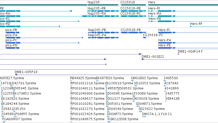Click the 4341866 feature label
Image resolution: width=218 pixels, height=123 pixels.
pyautogui.click(x=172, y=88)
